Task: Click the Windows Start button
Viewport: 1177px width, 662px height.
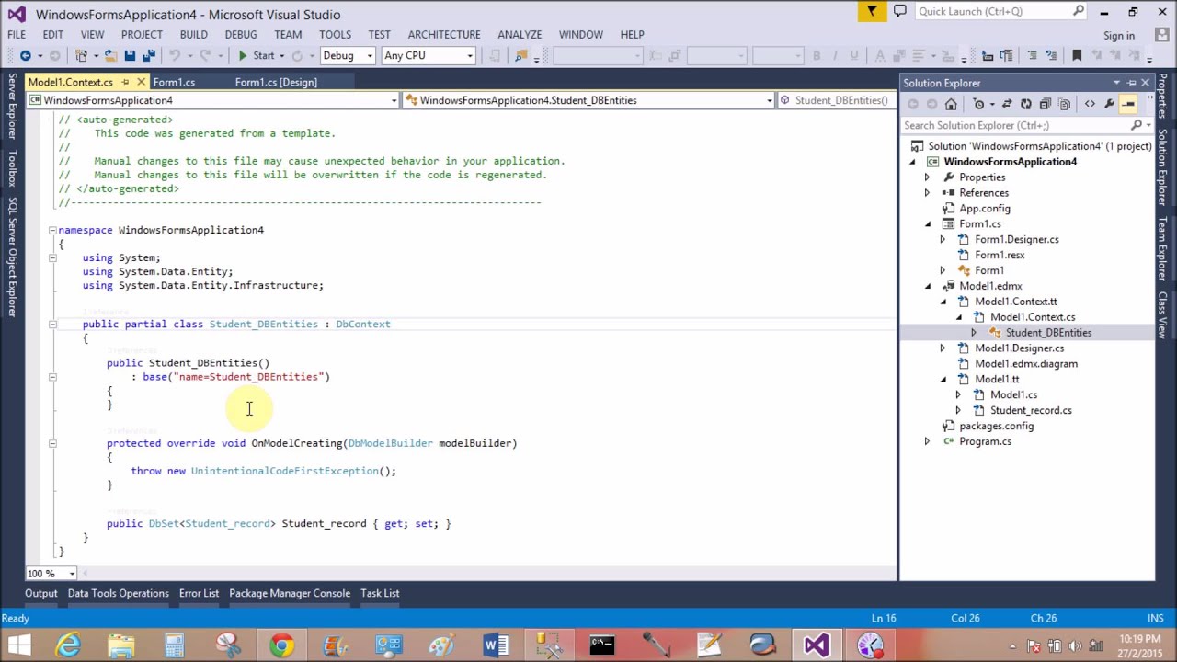Action: click(x=19, y=645)
